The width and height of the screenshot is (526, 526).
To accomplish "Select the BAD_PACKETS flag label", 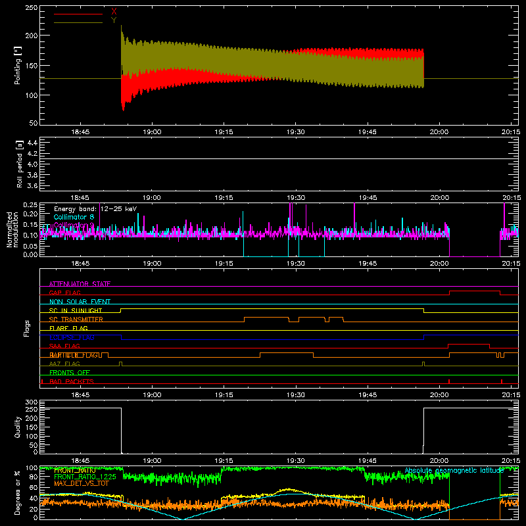I will [72, 381].
